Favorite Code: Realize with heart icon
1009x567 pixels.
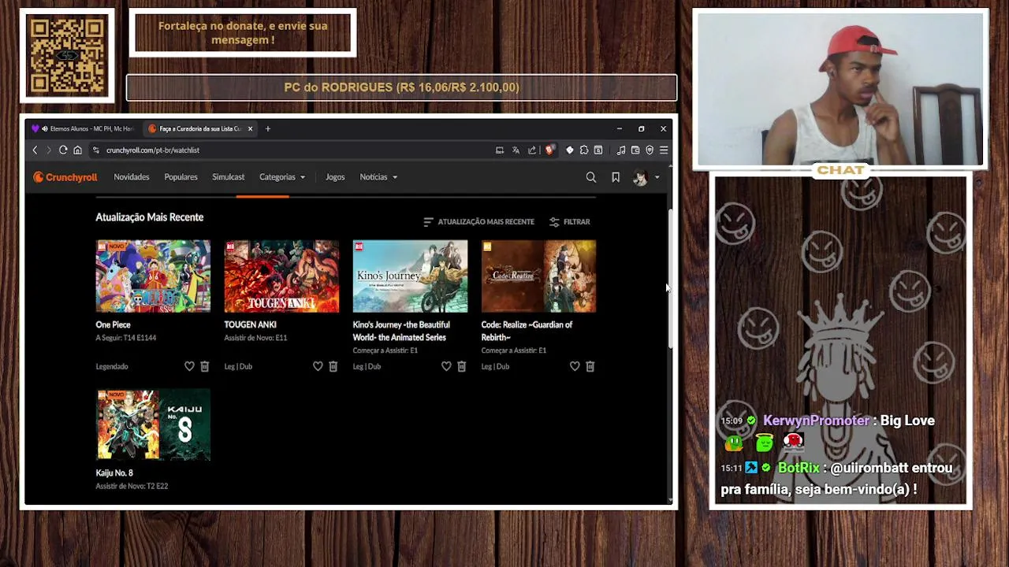(575, 366)
